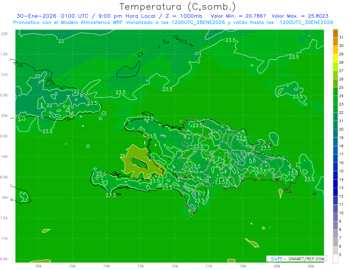Click the color legend value '8'
The width and height of the screenshot is (349, 270).
(x=340, y=230)
